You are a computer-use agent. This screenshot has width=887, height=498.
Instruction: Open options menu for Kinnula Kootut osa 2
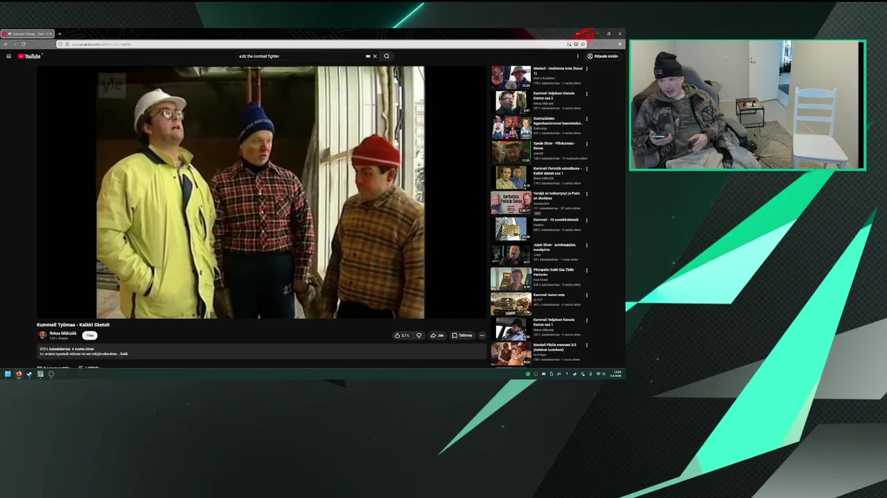pos(587,94)
